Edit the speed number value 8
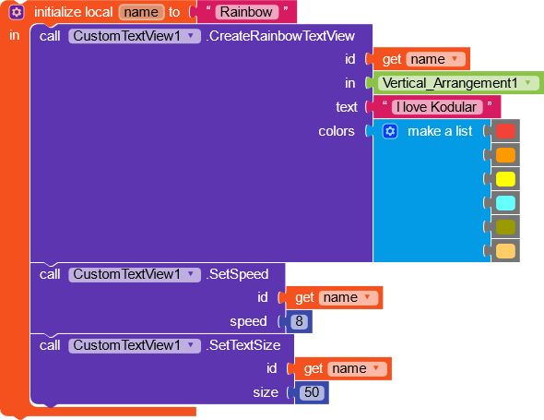This screenshot has height=420, width=544. click(x=299, y=321)
